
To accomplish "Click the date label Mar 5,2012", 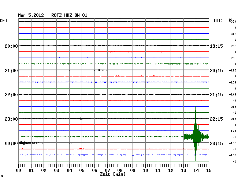I will point(31,15).
